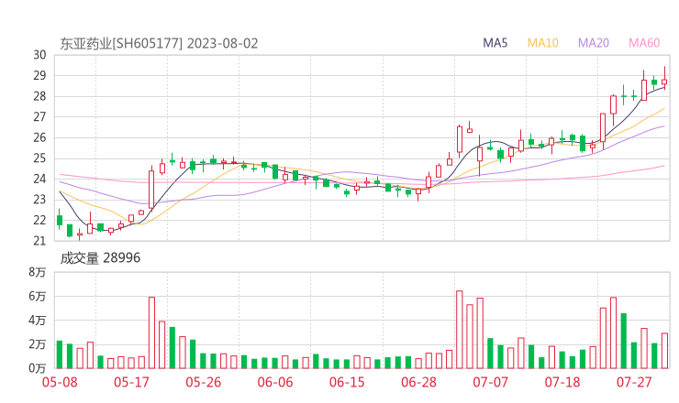Screen dimensions: 679x403
Task: Click the tallest volume bar near 07-07
Action: [x=460, y=330]
